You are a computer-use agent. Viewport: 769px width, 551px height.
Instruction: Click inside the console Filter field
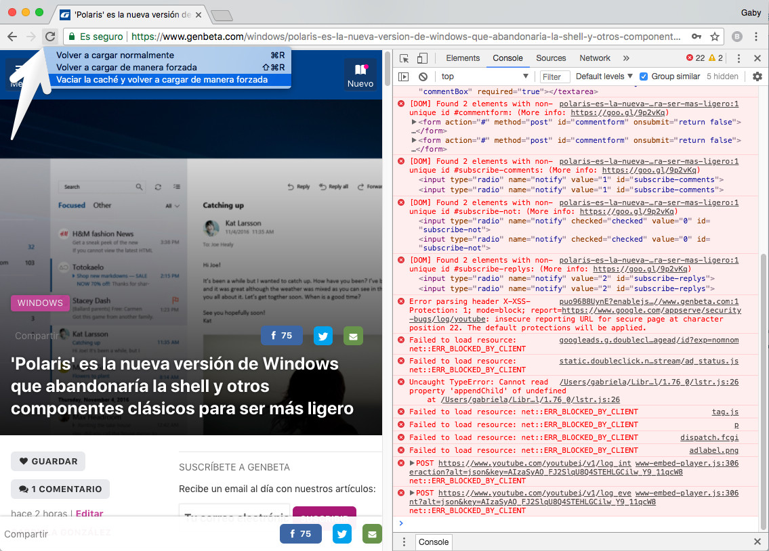tap(554, 76)
